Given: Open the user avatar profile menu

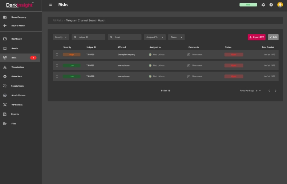Looking at the screenshot, I should (x=280, y=5).
